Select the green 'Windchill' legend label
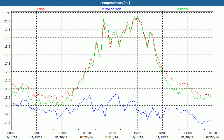The image size is (224, 140). pyautogui.click(x=183, y=9)
